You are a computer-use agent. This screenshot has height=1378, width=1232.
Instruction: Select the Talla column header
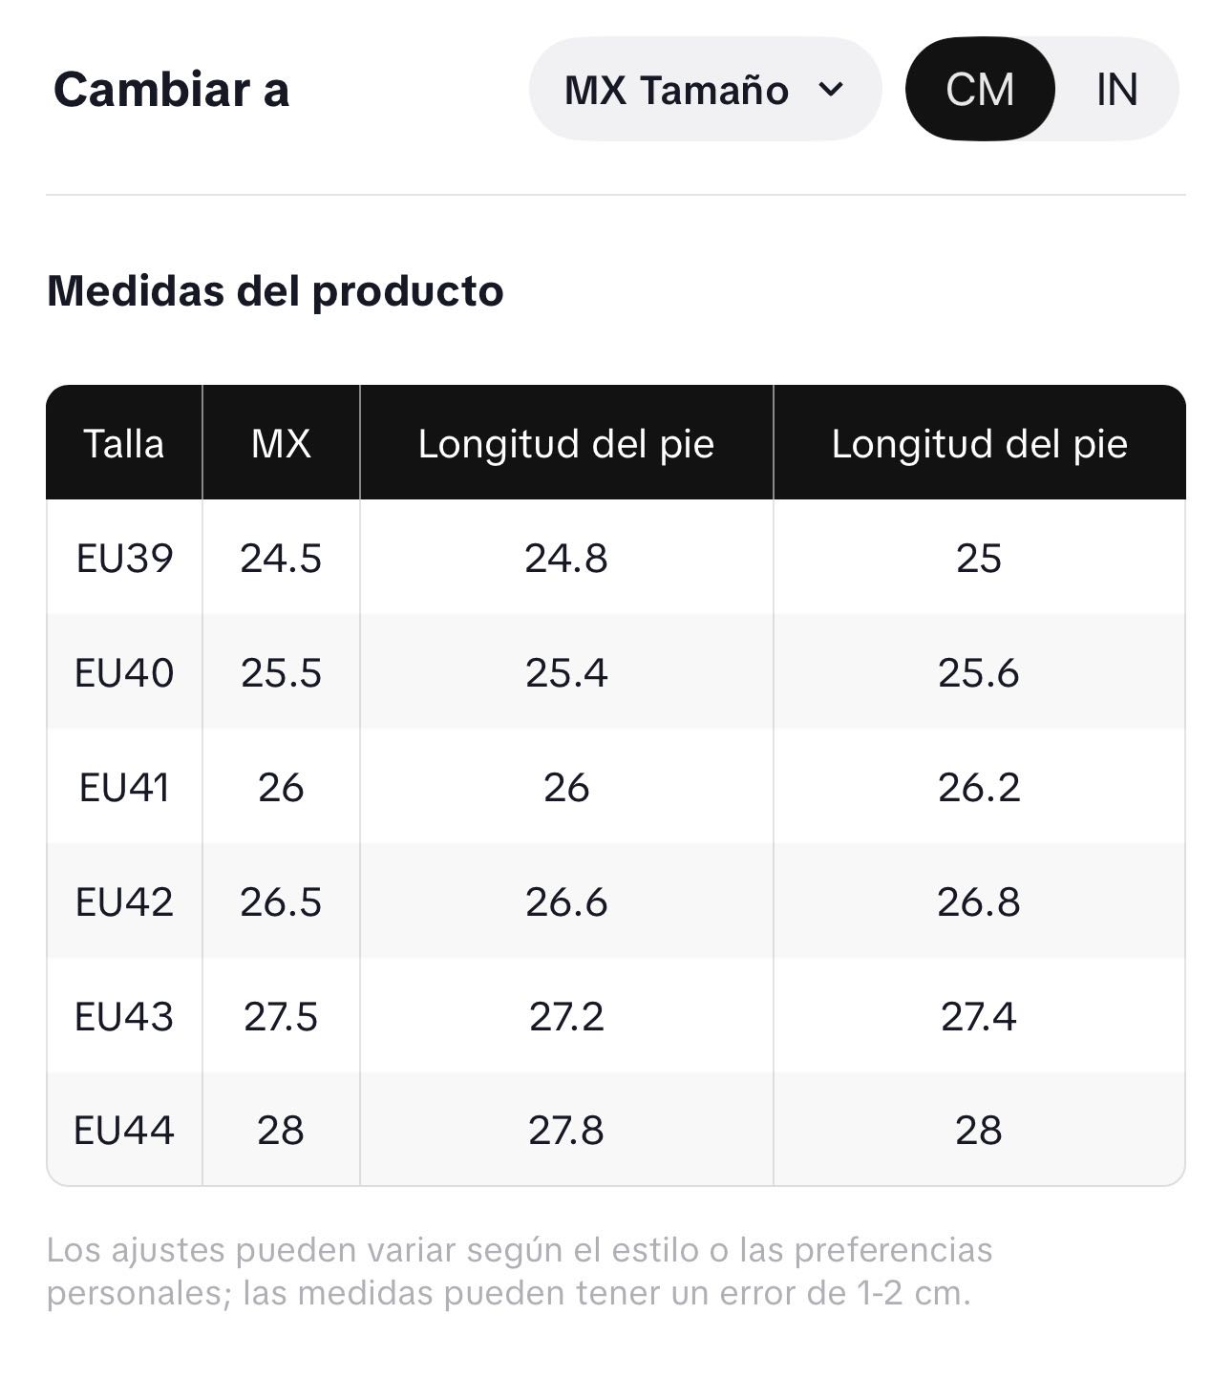coord(124,443)
